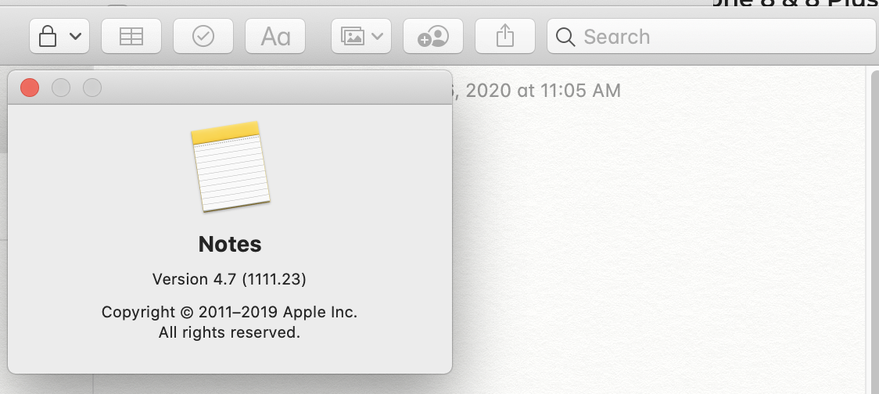This screenshot has width=879, height=394.
Task: Insert a table using the toolbar
Action: point(131,37)
